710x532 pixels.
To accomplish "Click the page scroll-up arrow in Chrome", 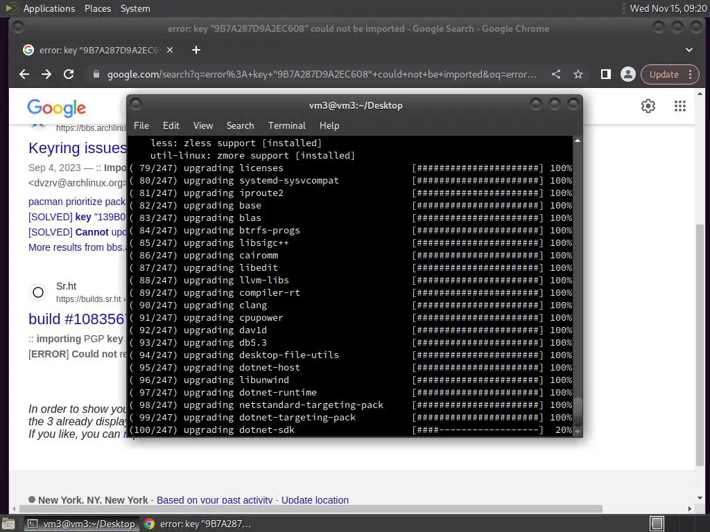I will (700, 94).
